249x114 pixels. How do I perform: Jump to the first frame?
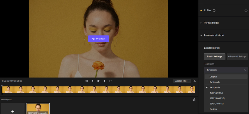[x=86, y=81]
